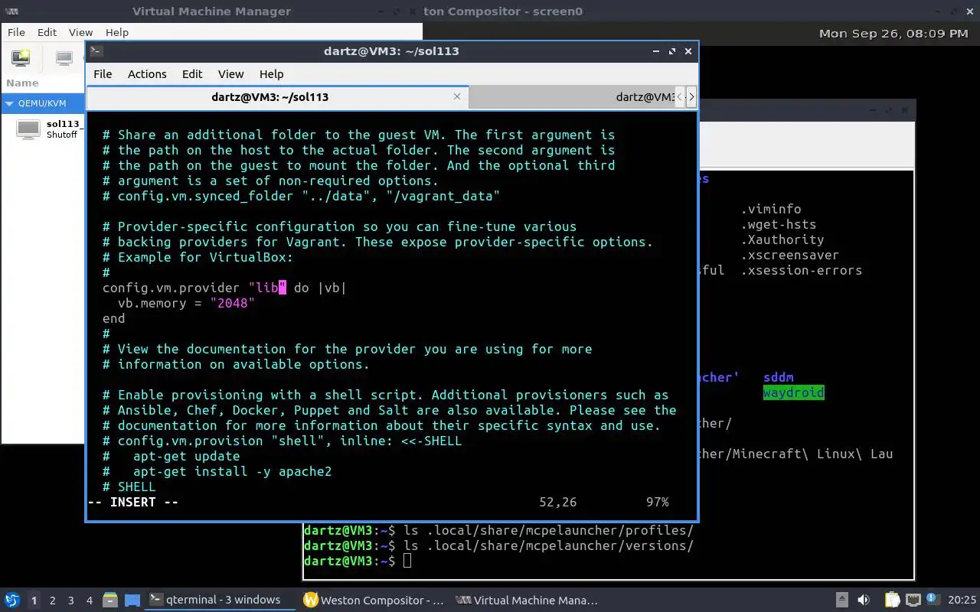Click the apt-get install -y apache2 line
This screenshot has height=612, width=980.
tap(217, 471)
